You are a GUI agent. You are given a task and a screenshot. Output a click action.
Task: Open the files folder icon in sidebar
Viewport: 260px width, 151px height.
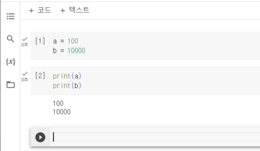pyautogui.click(x=10, y=85)
